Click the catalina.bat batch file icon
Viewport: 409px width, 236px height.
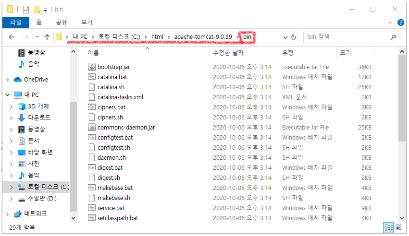tap(91, 77)
